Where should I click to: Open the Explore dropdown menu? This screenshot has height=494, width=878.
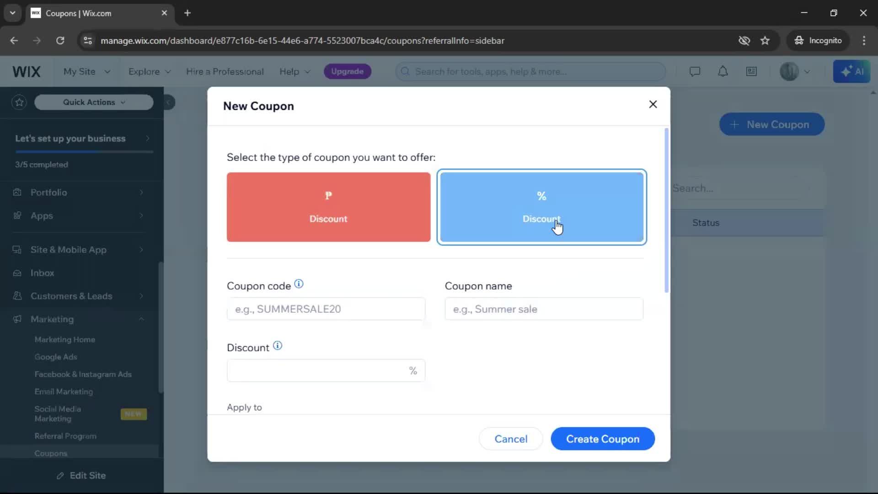coord(150,71)
